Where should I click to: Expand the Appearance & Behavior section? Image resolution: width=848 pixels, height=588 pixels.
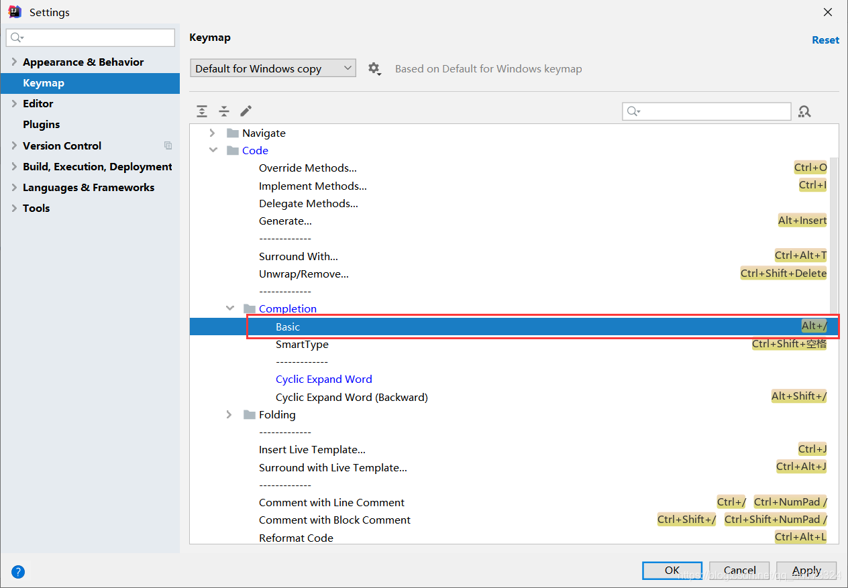[x=14, y=62]
